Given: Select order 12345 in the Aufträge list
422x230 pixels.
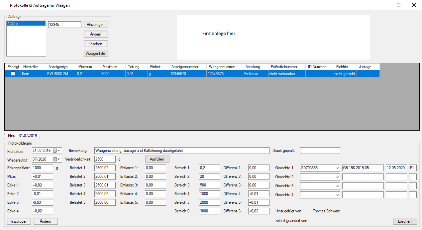Looking at the screenshot, I should [x=26, y=24].
